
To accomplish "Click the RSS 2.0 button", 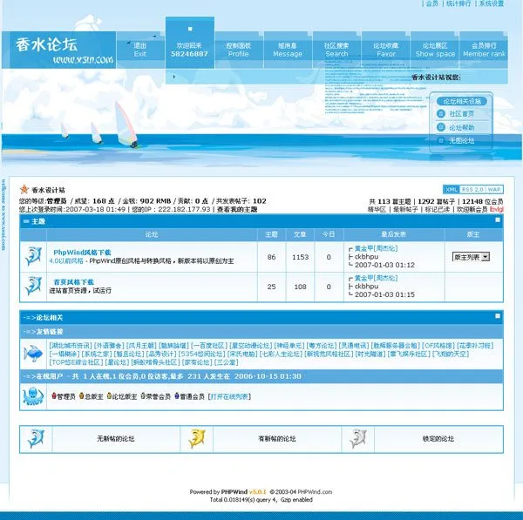I will click(x=472, y=189).
